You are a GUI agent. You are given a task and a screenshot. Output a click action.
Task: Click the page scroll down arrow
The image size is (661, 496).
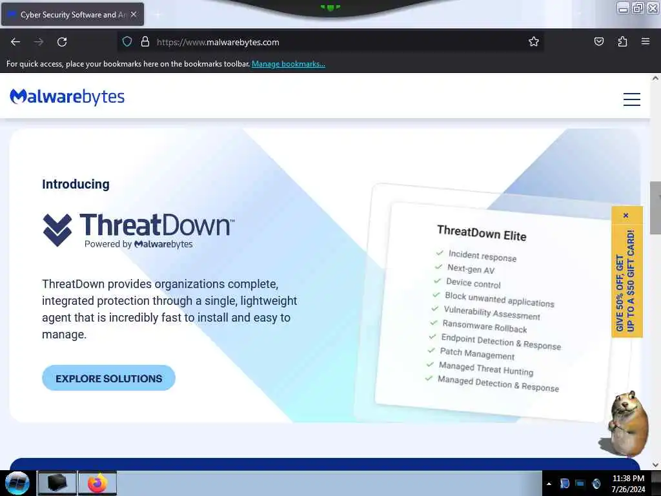[x=655, y=465]
